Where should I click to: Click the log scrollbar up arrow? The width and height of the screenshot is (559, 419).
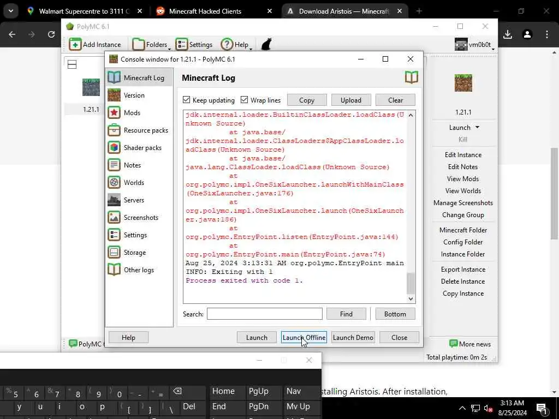(x=411, y=115)
